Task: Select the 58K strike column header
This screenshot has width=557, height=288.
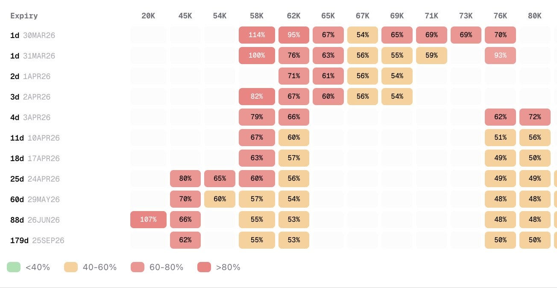Action: (257, 16)
